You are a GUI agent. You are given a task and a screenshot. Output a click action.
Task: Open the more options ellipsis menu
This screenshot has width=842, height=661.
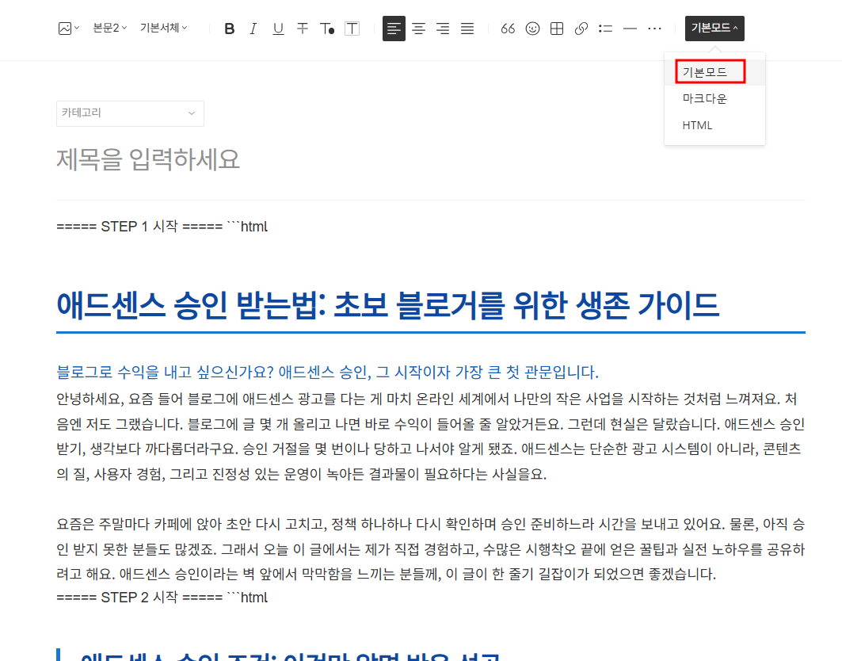(654, 29)
